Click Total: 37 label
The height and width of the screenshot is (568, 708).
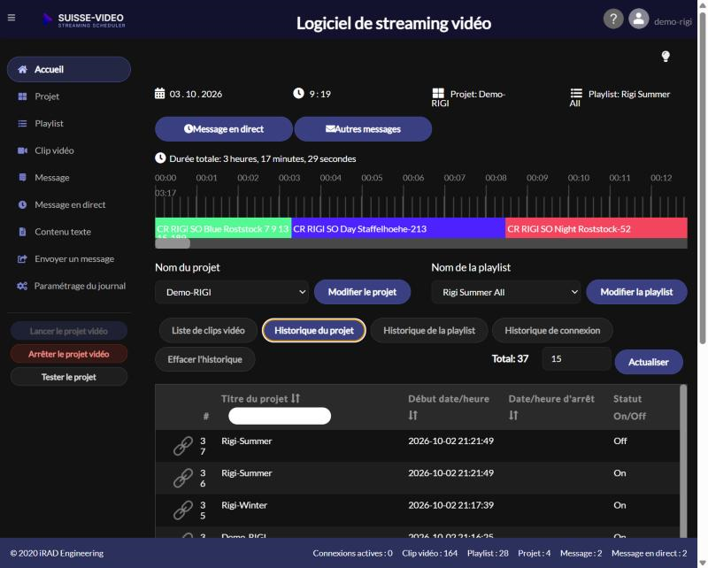pos(510,359)
